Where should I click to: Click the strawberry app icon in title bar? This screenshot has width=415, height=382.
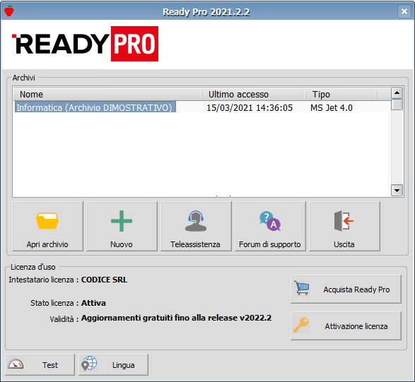pyautogui.click(x=9, y=11)
